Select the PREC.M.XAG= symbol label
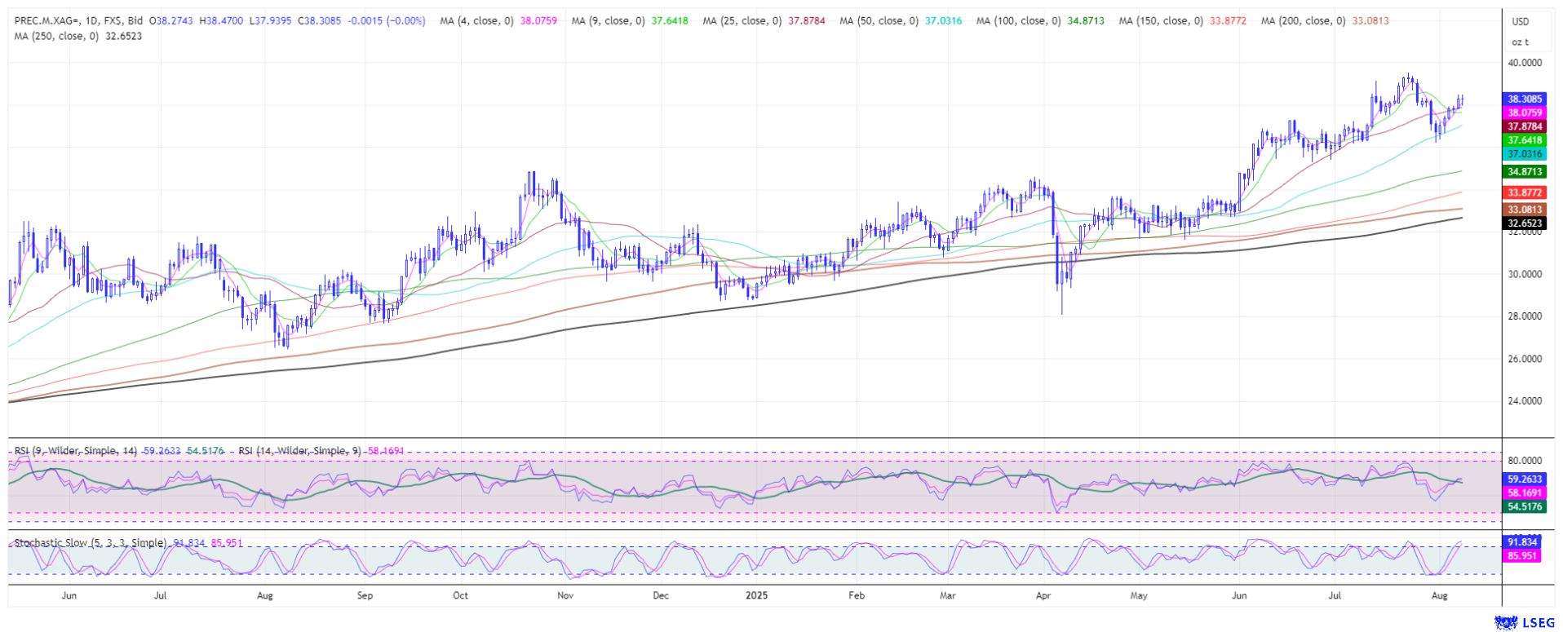The image size is (1563, 632). click(46, 20)
